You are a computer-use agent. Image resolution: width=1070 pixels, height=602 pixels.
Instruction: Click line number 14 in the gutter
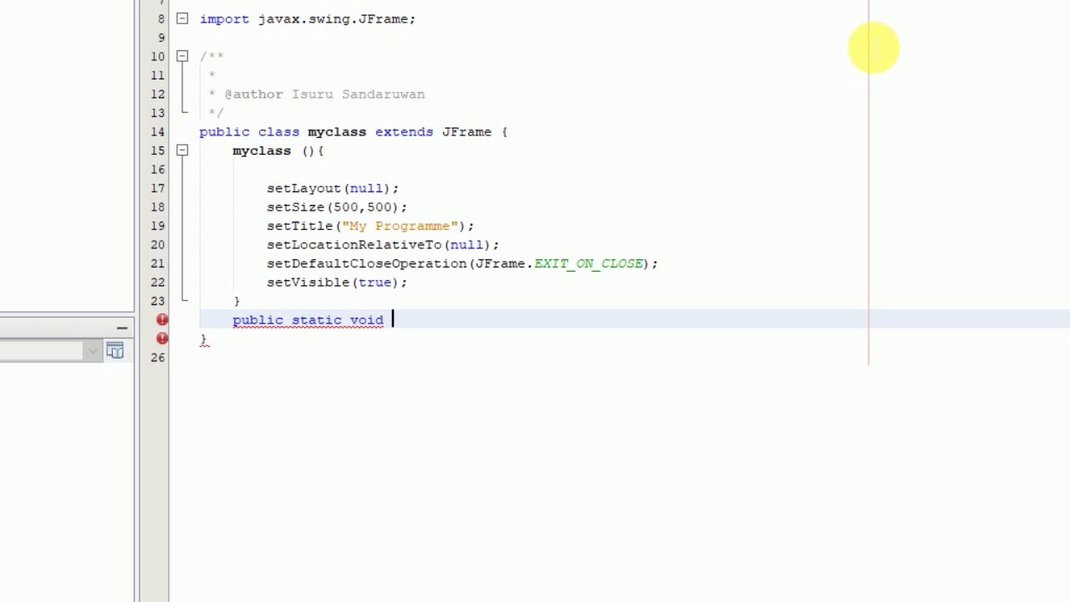[158, 131]
